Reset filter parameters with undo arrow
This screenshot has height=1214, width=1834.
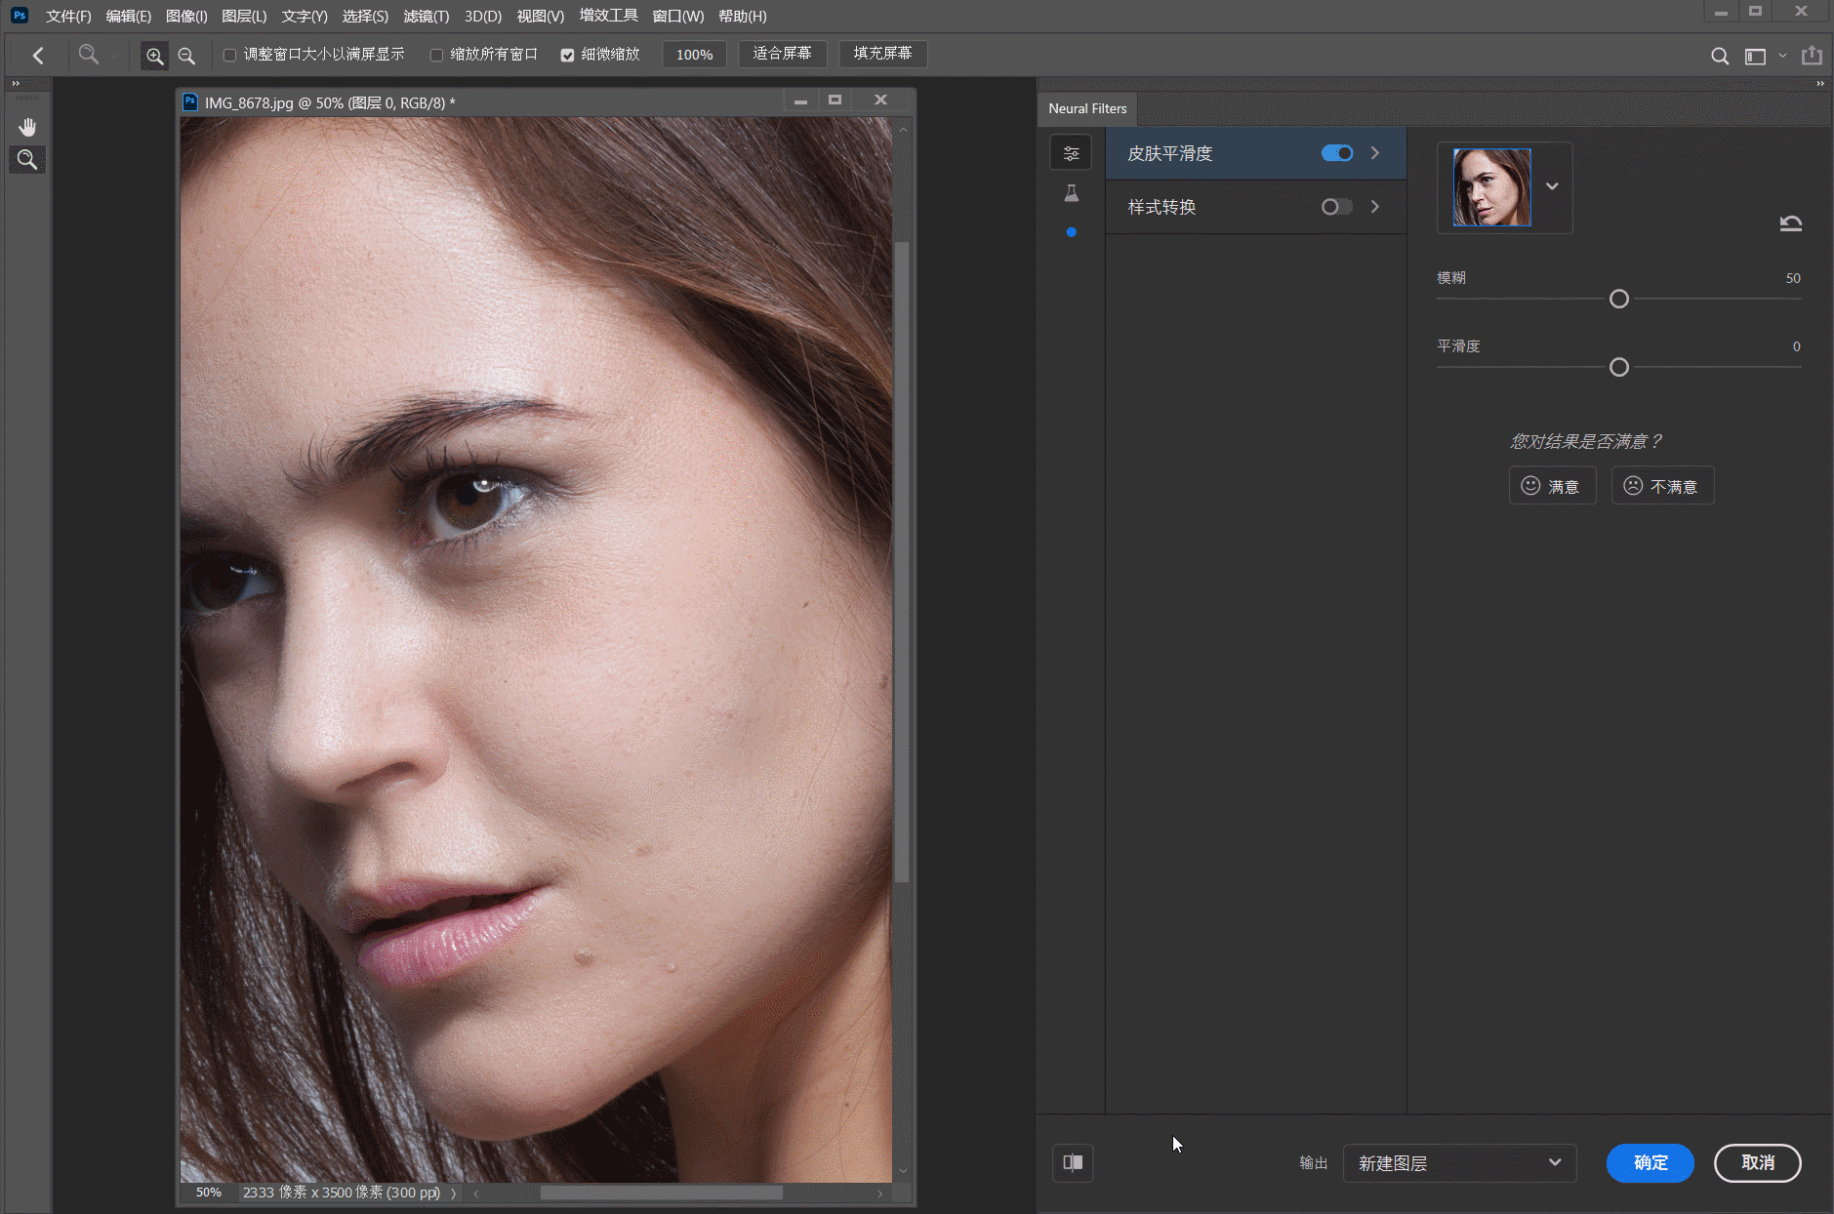tap(1790, 223)
